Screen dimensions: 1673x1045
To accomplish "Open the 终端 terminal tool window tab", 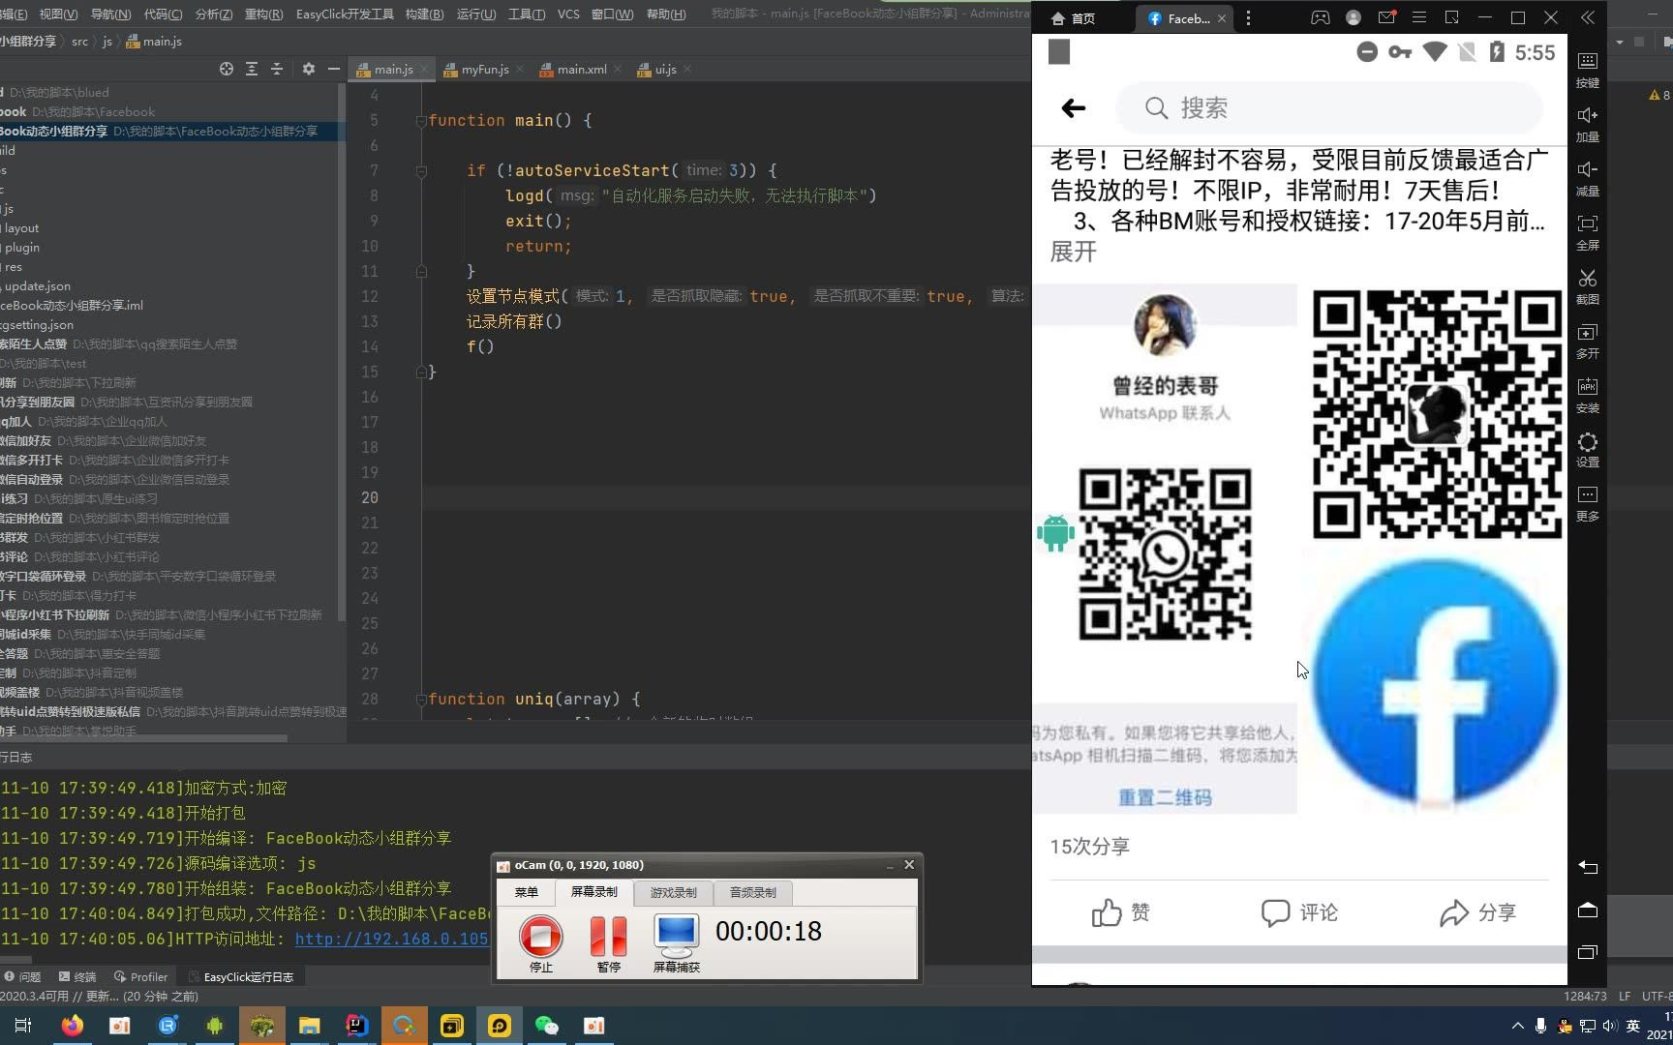I will coord(77,976).
